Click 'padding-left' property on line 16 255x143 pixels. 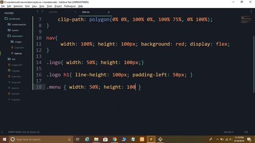tap(150, 75)
